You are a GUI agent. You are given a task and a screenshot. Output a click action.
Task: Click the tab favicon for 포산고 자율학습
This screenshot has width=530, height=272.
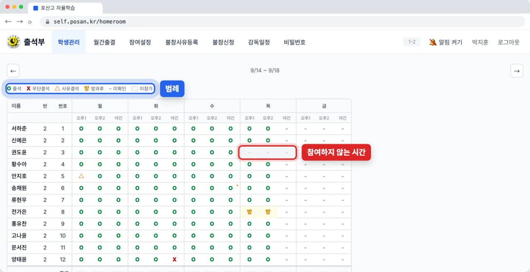35,8
